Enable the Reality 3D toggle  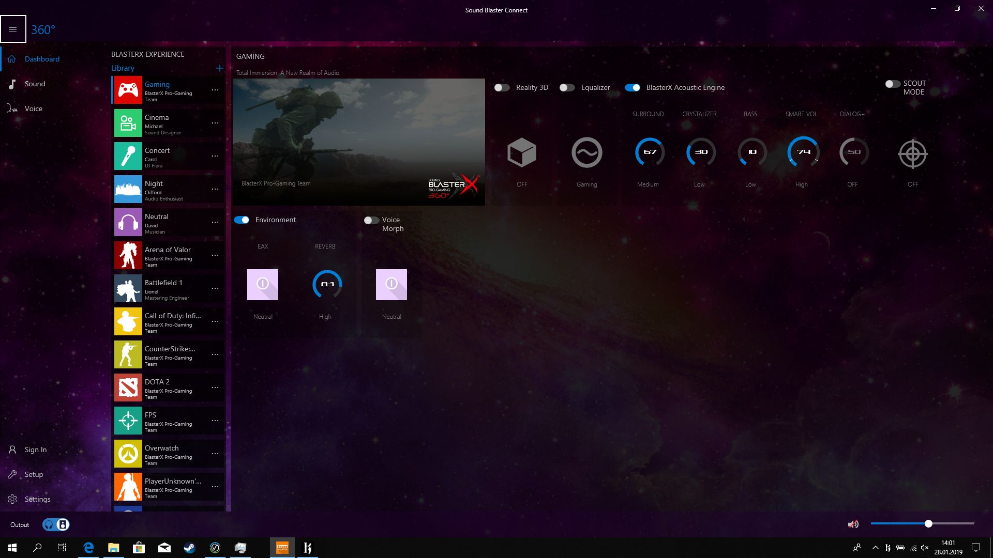point(502,88)
